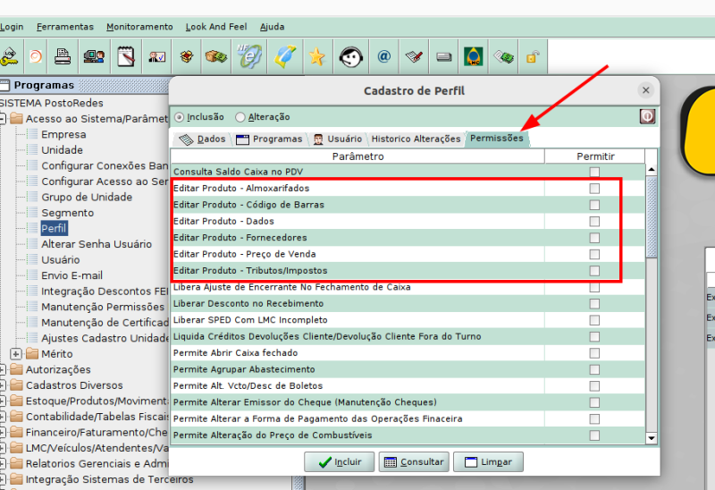The image size is (715, 490).
Task: Click the printer icon in the toolbar
Action: tap(63, 57)
